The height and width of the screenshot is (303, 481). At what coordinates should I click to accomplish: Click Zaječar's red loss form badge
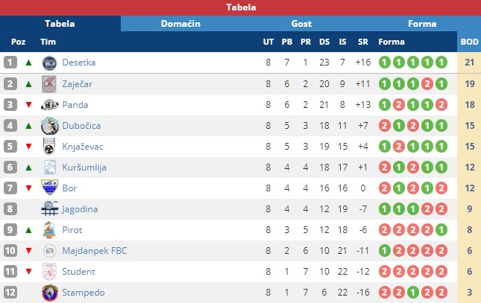pyautogui.click(x=427, y=84)
